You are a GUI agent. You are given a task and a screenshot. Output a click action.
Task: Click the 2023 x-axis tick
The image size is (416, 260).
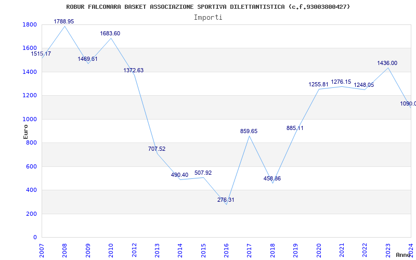coord(388,251)
